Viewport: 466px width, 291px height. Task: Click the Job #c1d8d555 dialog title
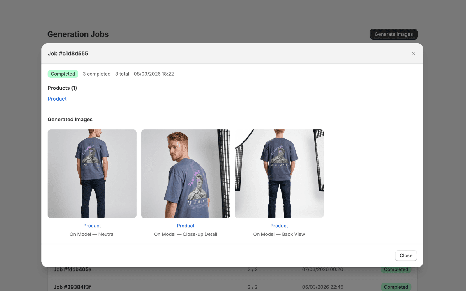[x=68, y=54]
